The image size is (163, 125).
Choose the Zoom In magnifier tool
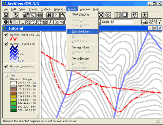(28, 22)
